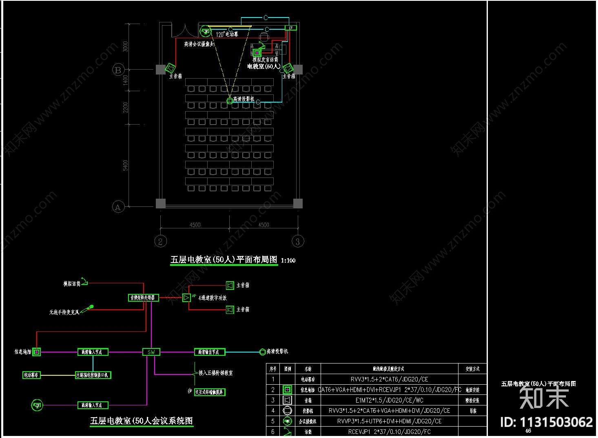598x438 pixels.
Task: Select the IP conference camera symbol in floor plan
Action: [x=205, y=31]
